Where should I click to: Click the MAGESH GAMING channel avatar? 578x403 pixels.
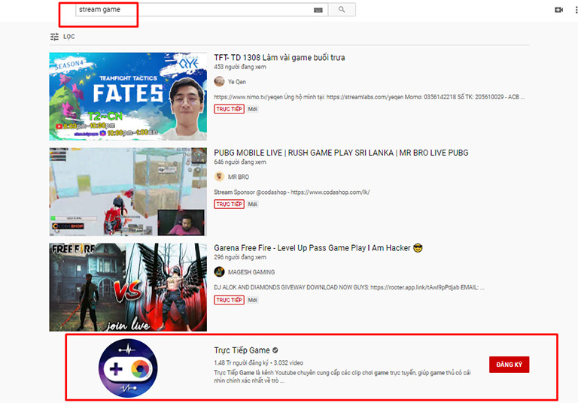[219, 272]
